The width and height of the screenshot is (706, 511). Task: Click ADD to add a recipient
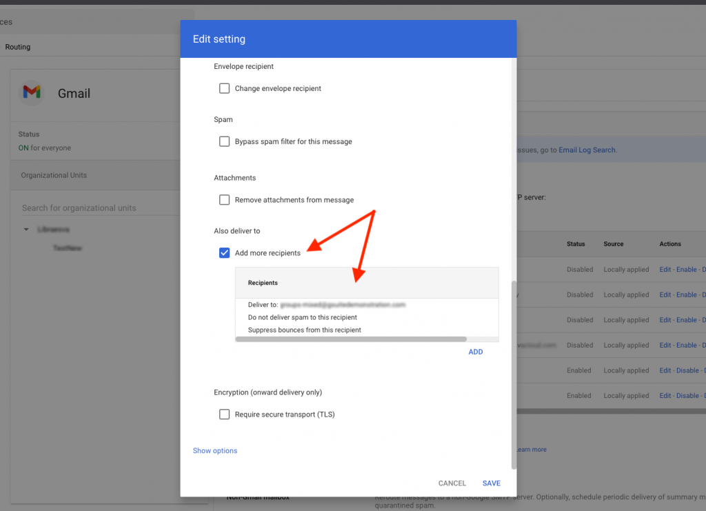475,352
